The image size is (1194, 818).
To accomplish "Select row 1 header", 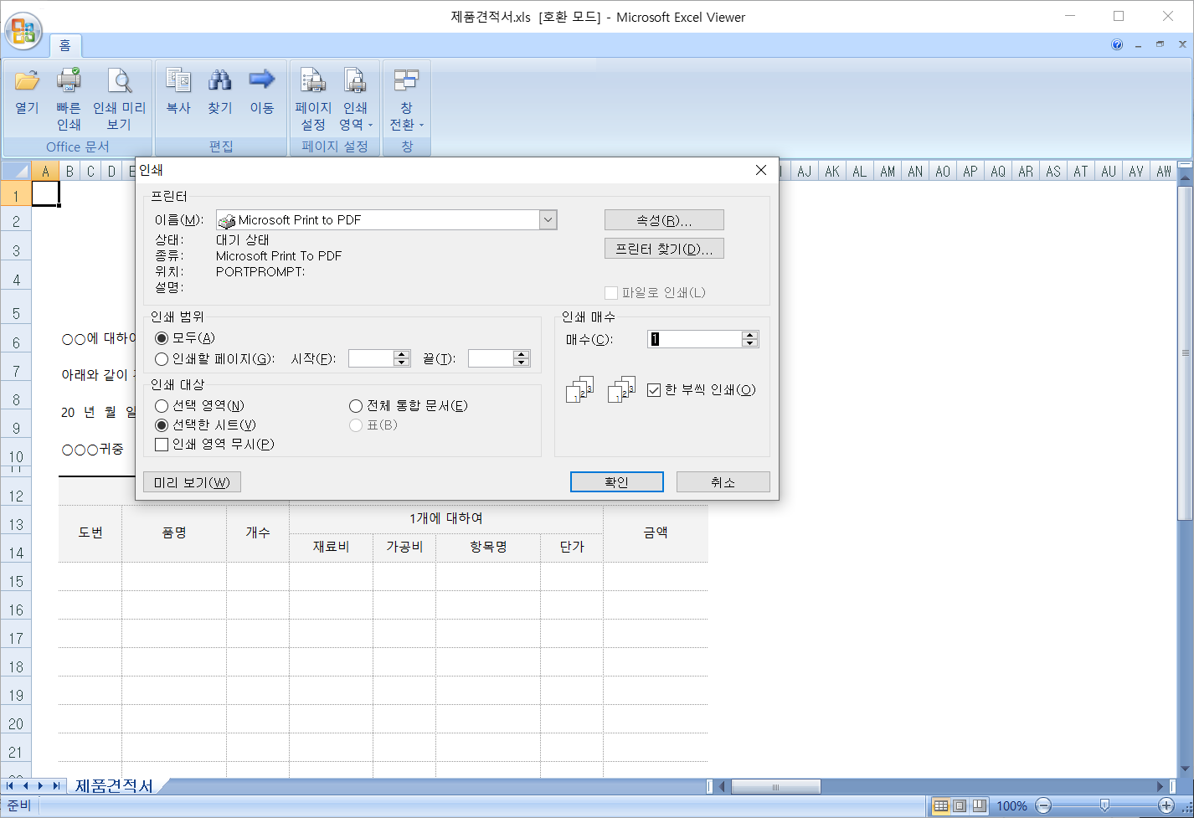I will tap(16, 195).
